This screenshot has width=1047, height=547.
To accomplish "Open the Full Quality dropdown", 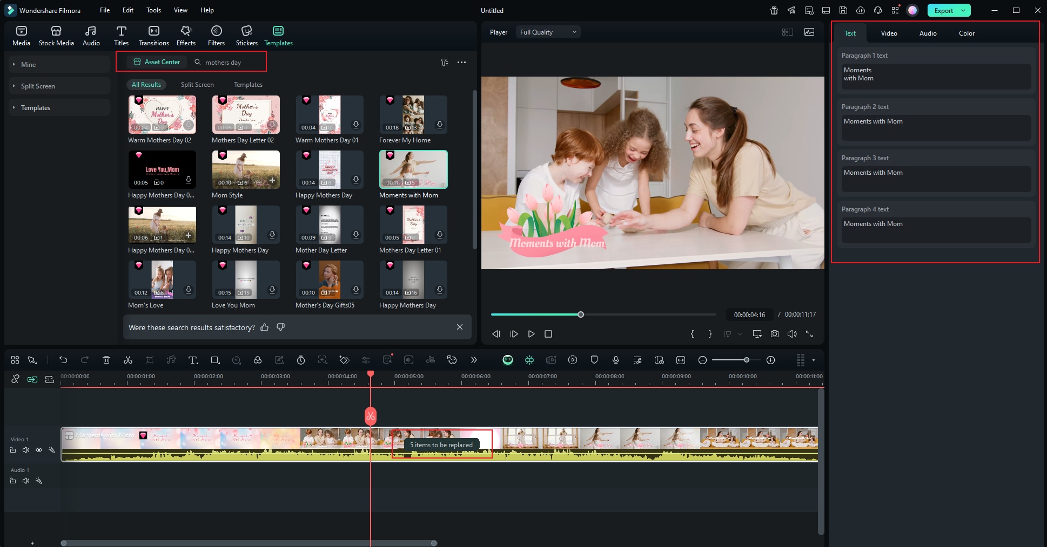I will (548, 32).
